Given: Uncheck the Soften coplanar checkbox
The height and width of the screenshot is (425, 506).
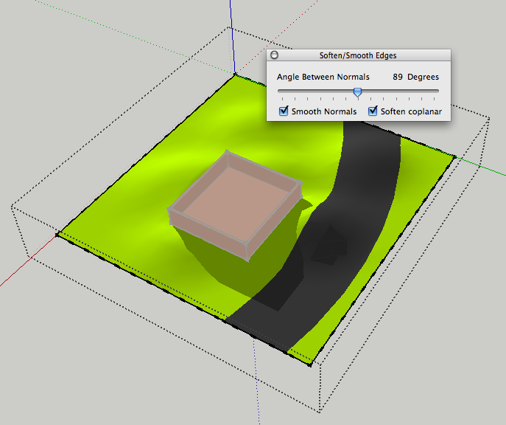Looking at the screenshot, I should pos(373,111).
